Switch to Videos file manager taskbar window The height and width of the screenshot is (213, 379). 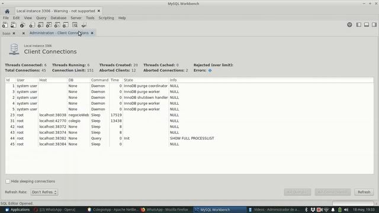pyautogui.click(x=274, y=209)
